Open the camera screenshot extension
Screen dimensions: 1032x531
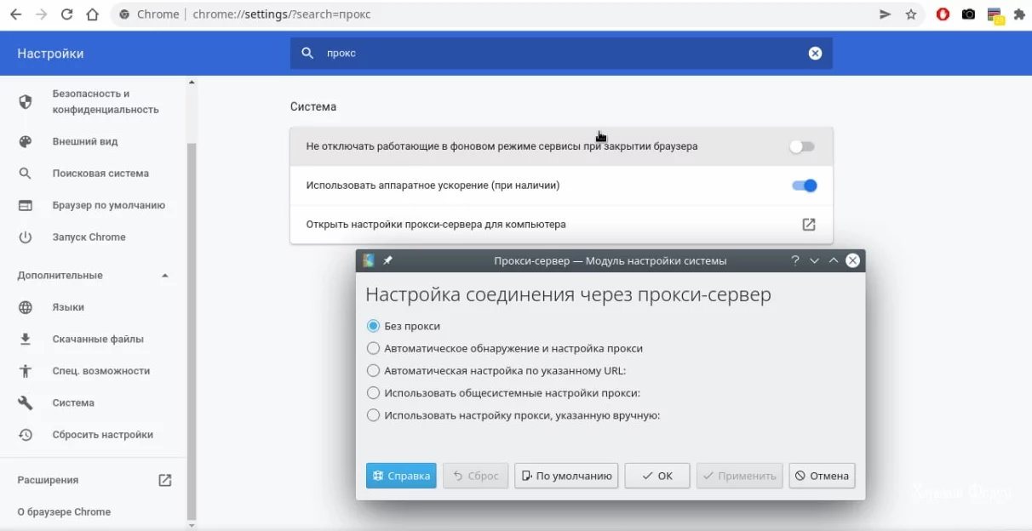click(968, 14)
